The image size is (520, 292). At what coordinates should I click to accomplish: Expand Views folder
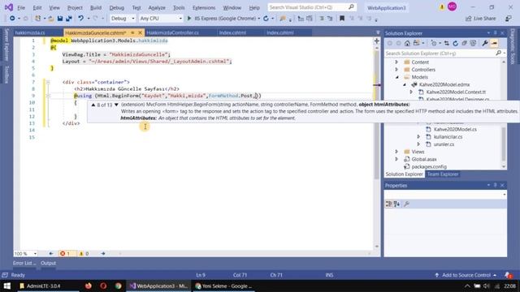[396, 152]
